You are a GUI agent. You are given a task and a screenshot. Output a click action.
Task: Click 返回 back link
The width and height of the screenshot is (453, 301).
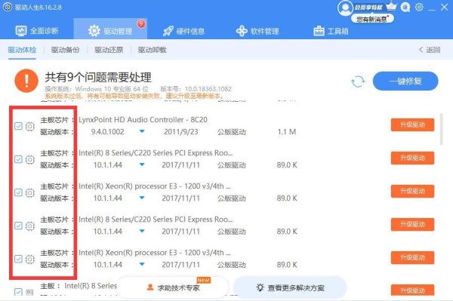pos(430,50)
